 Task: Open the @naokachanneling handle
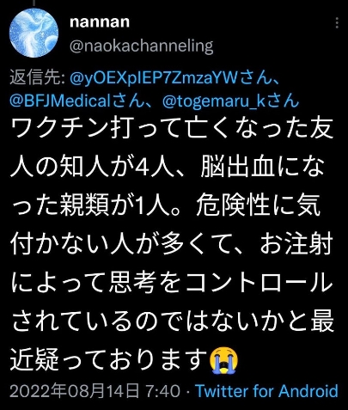coord(142,46)
